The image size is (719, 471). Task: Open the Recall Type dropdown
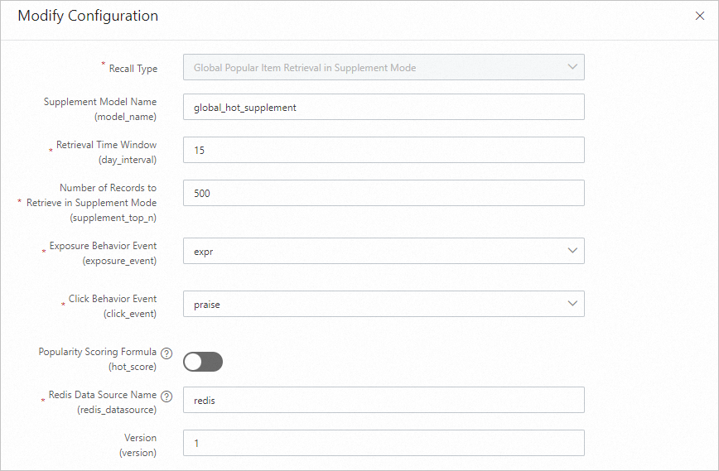pyautogui.click(x=384, y=68)
